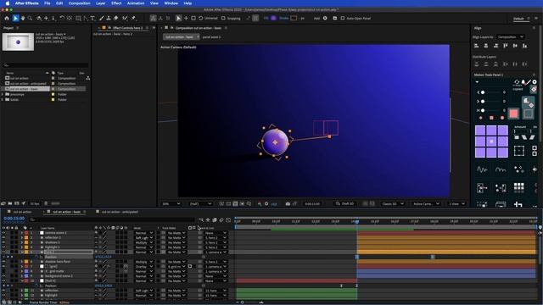Open the Apple menu
The width and height of the screenshot is (543, 305).
pos(8,3)
